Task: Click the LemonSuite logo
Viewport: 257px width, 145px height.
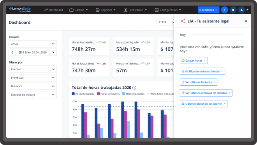Action: tap(20, 9)
